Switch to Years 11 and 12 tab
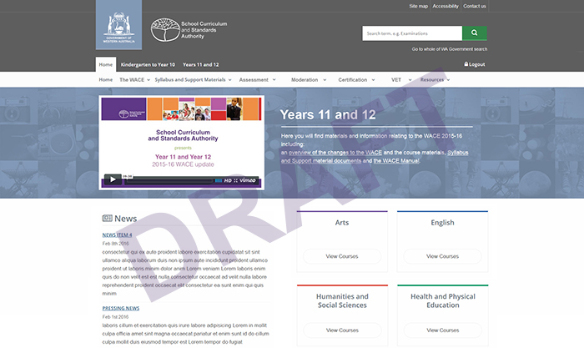This screenshot has height=348, width=584. point(201,64)
